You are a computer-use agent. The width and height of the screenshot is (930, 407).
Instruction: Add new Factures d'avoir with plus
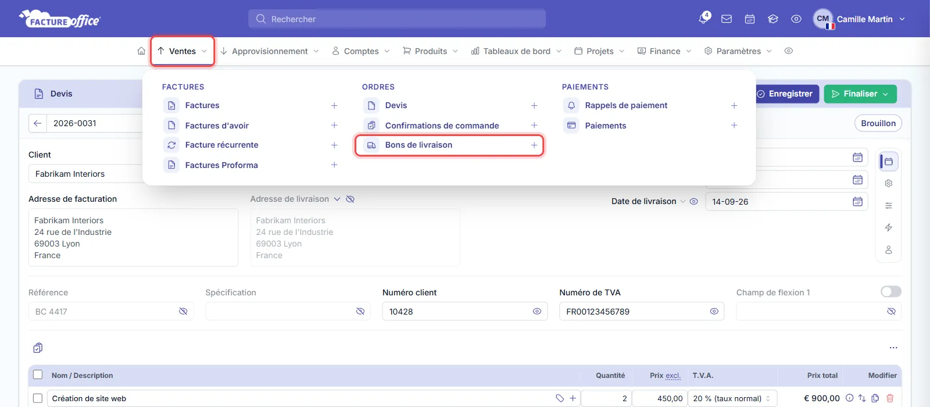pos(334,126)
